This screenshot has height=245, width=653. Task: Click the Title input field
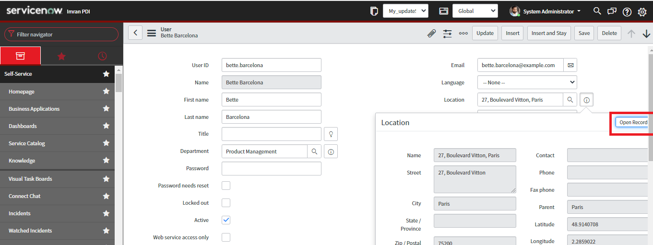[x=272, y=134]
